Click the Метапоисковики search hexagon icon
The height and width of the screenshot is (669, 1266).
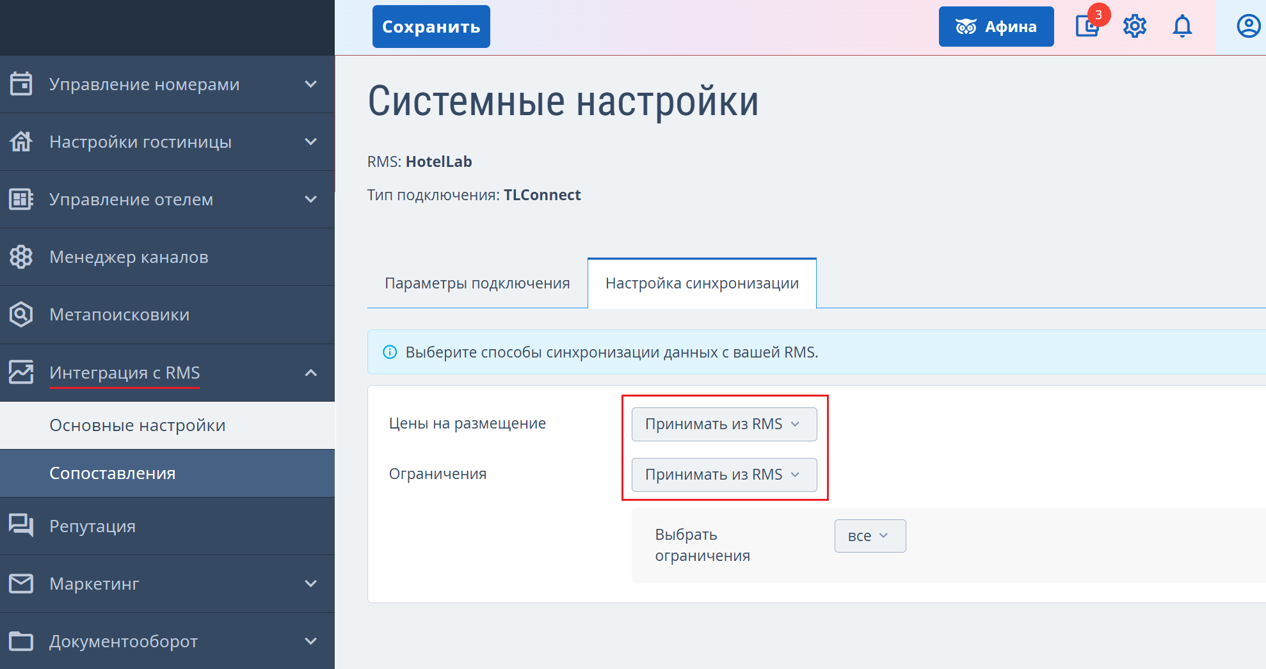click(21, 314)
